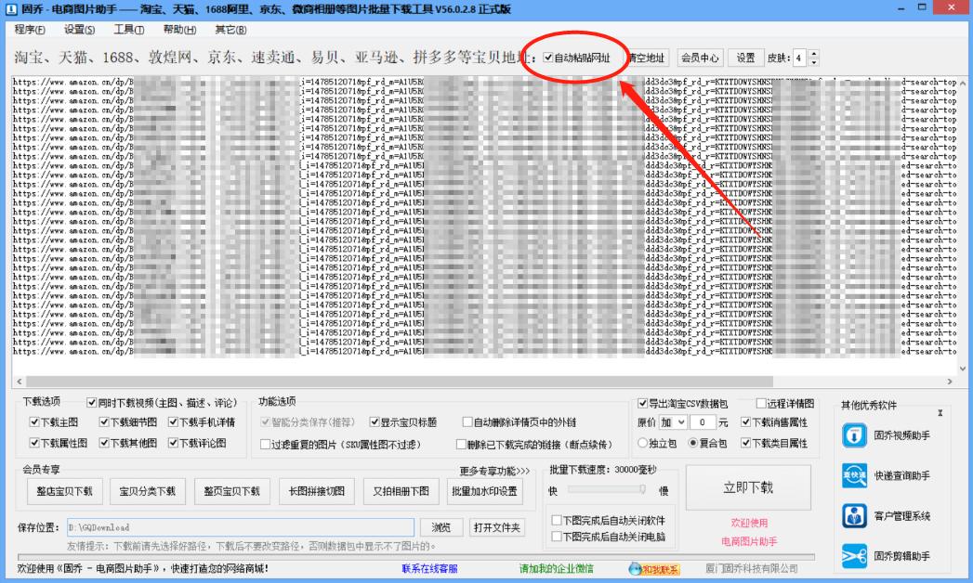The width and height of the screenshot is (973, 583).
Task: Open the 固乔视频助手 sidebar icon
Action: coord(855,434)
